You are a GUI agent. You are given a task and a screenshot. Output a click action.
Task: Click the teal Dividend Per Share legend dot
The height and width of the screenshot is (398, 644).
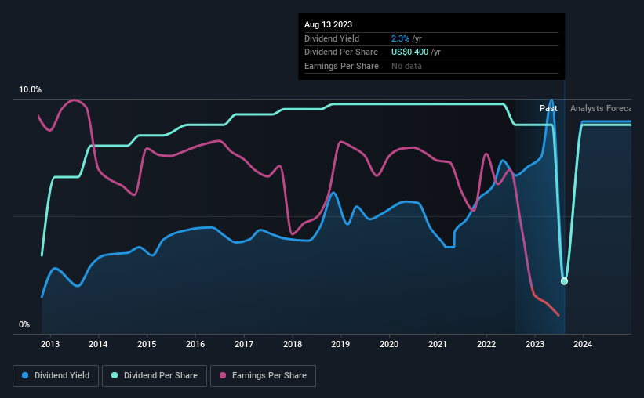115,375
